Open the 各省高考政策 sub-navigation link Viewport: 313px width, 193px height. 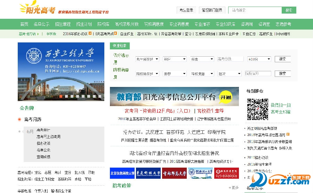[x=171, y=34]
